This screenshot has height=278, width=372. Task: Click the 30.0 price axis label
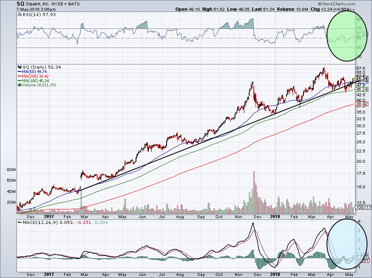[x=360, y=126]
